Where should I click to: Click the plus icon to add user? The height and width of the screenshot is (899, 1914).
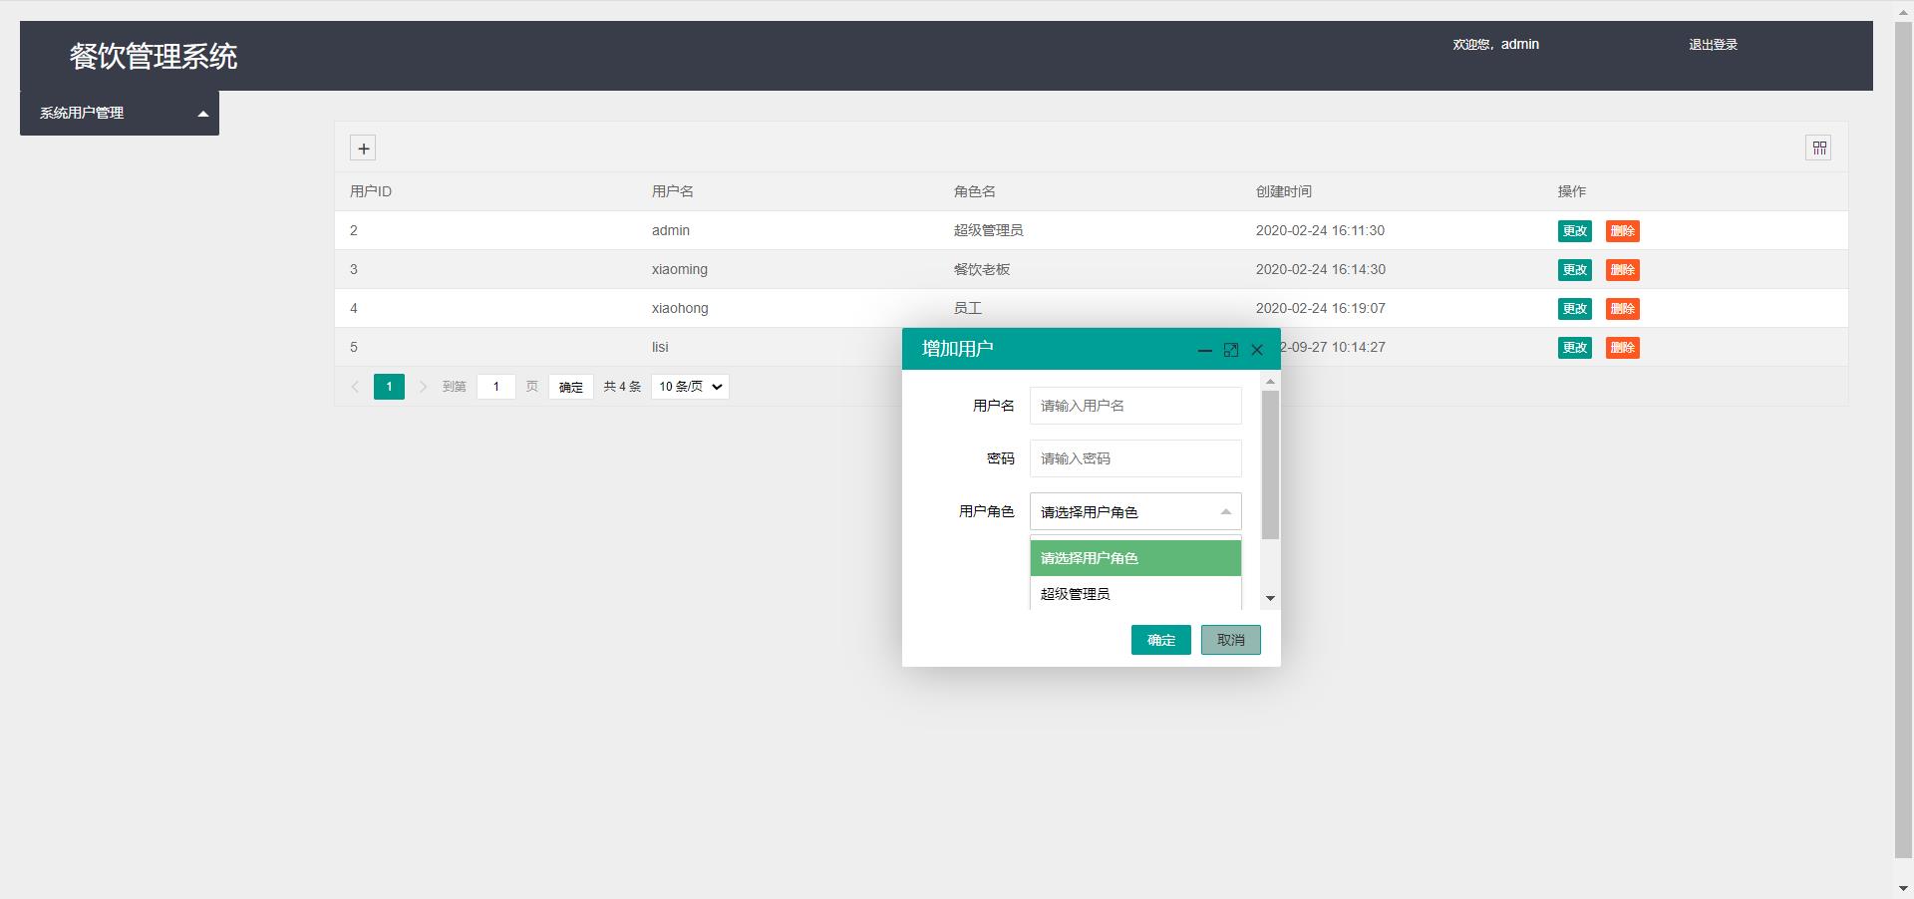(363, 149)
